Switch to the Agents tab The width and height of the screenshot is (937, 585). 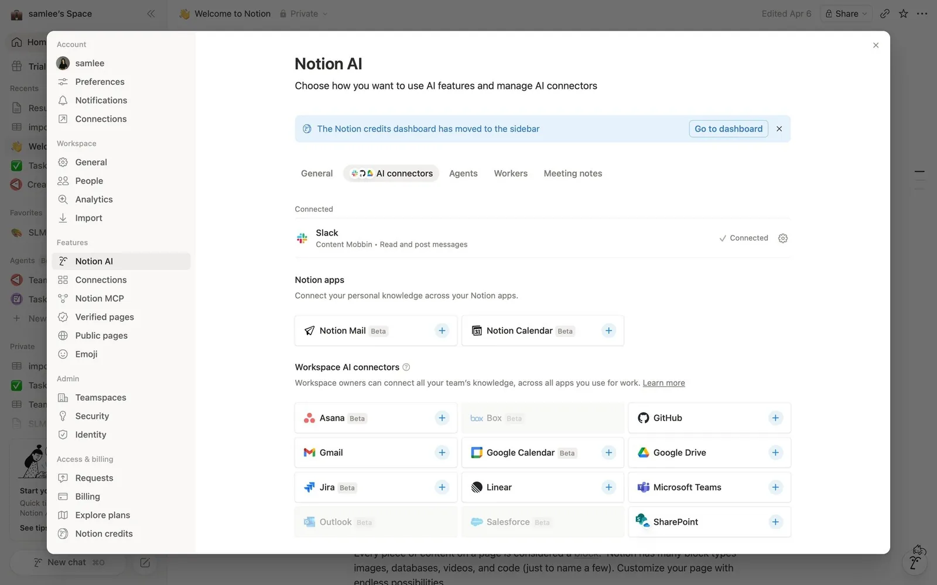coord(463,173)
